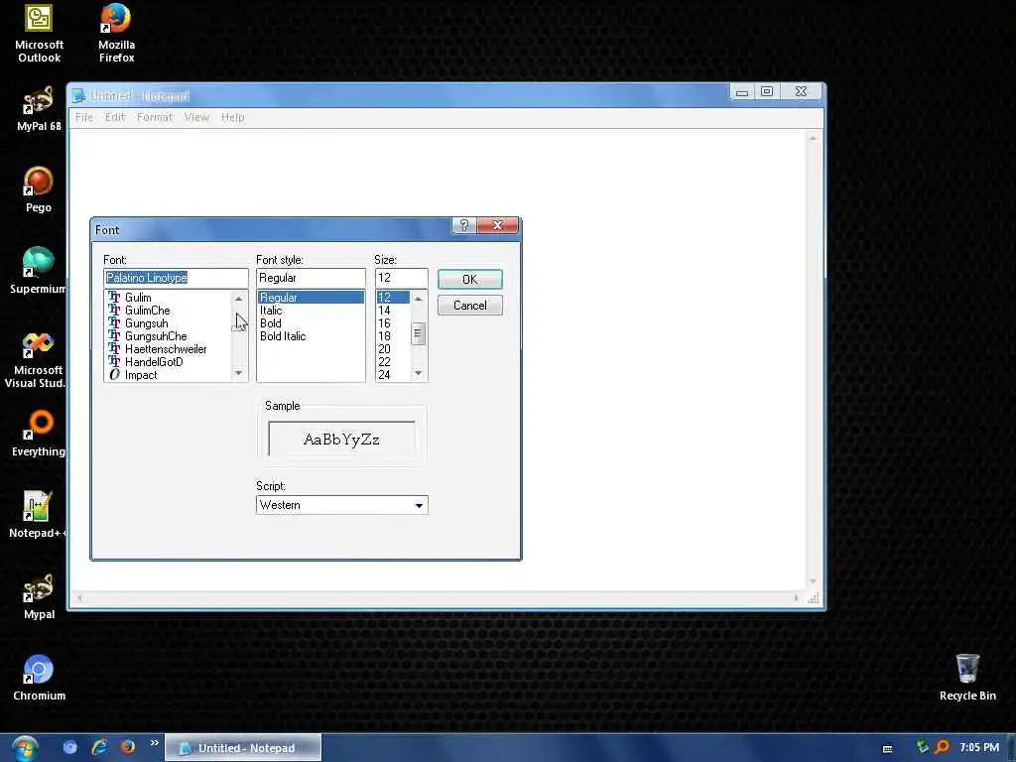
Task: Click Notepad vertical scrollbar up arrow
Action: tap(813, 138)
